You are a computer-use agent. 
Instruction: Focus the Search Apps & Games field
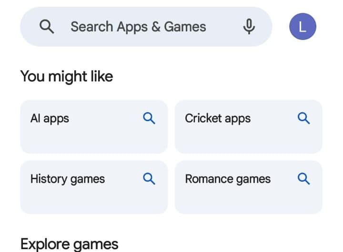click(x=146, y=27)
